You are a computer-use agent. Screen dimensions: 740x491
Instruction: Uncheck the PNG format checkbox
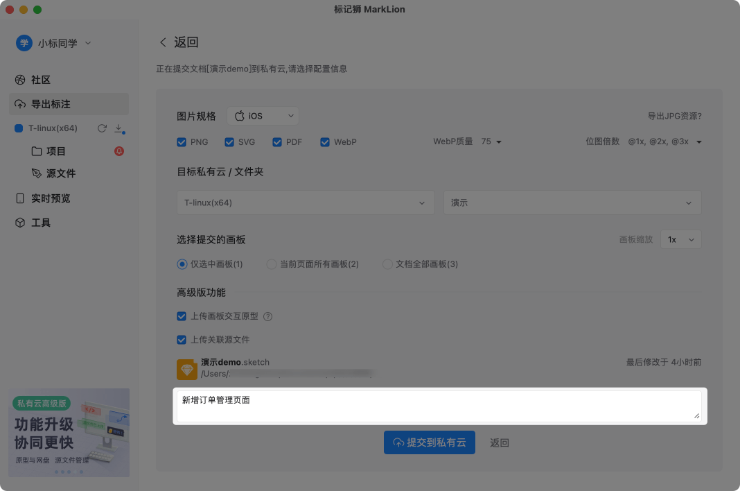(x=182, y=142)
